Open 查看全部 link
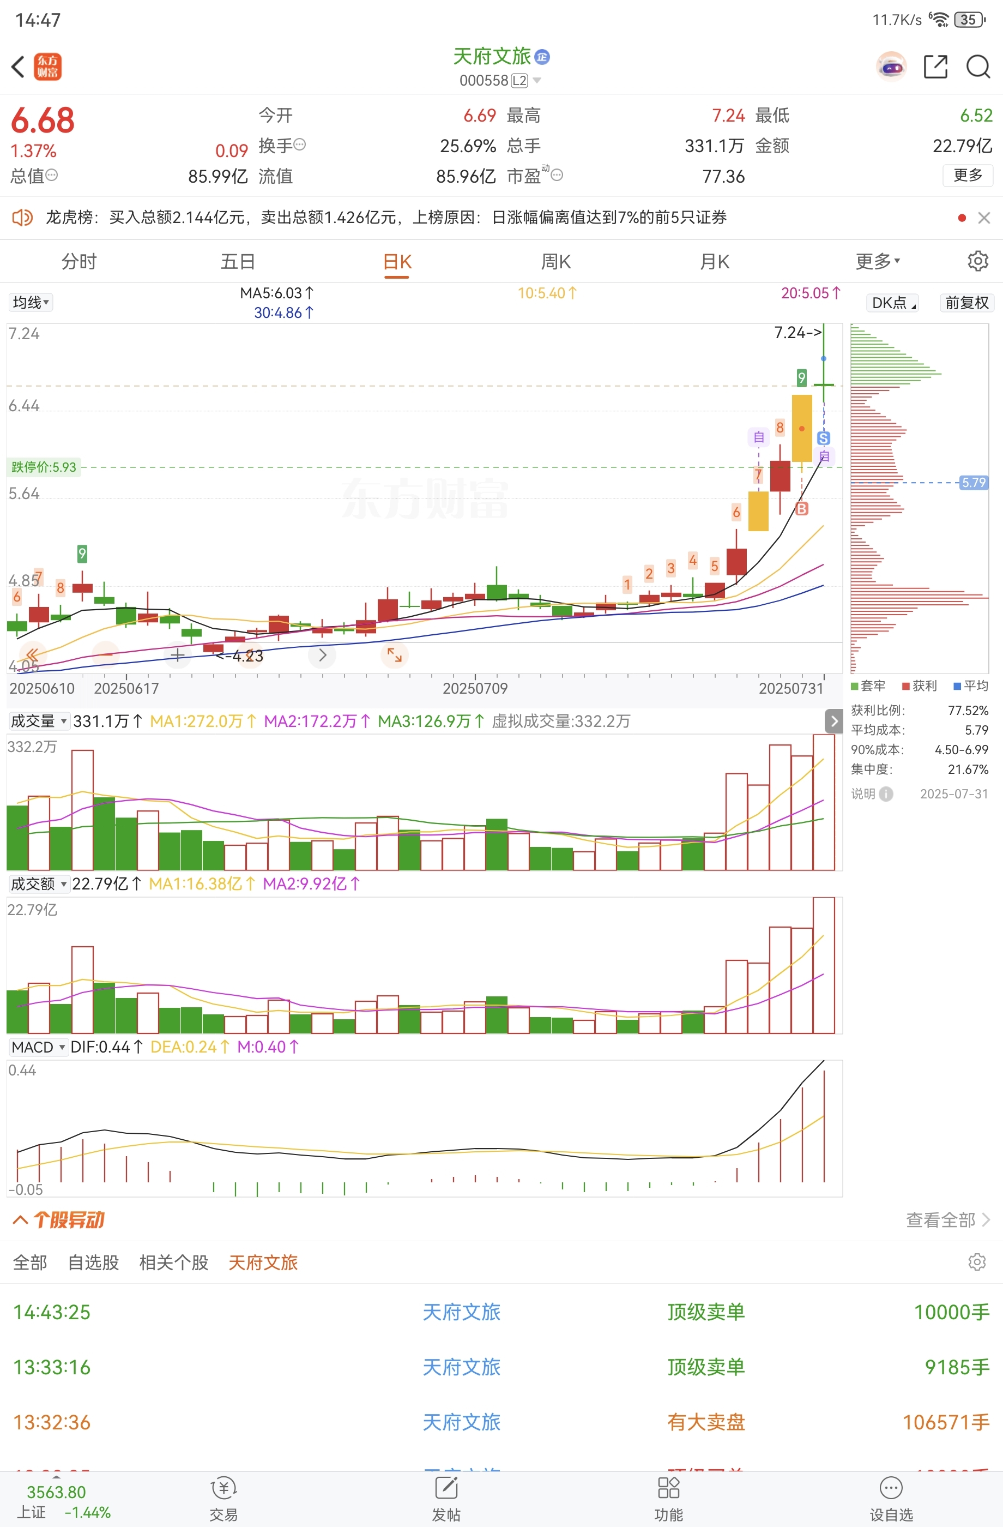 coord(947,1219)
